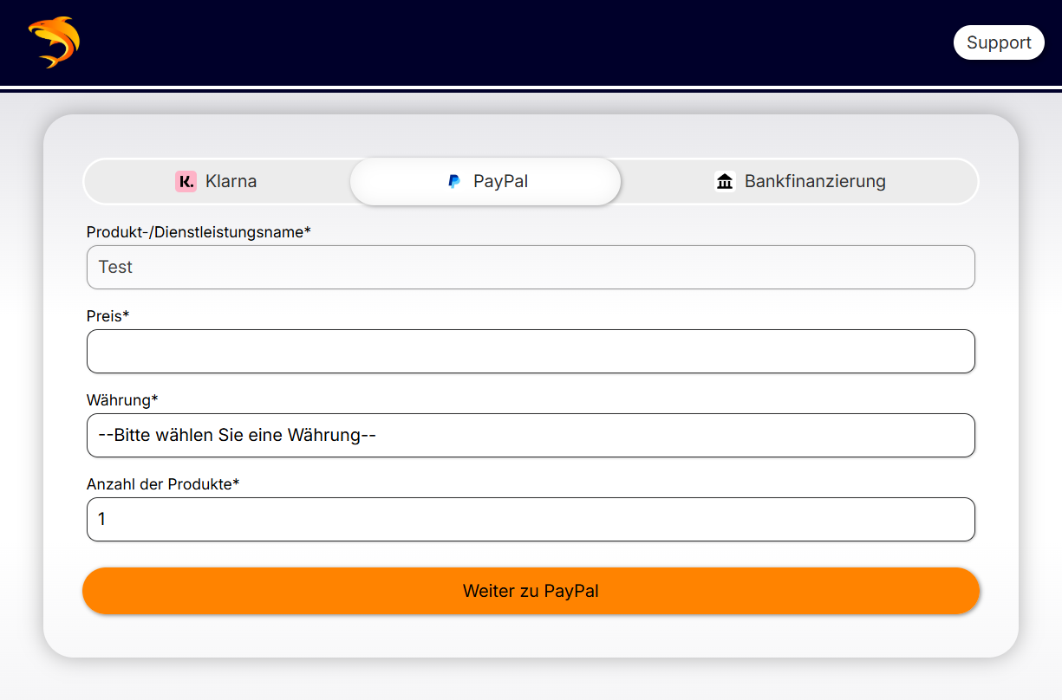This screenshot has height=700, width=1062.
Task: Open the Support page
Action: tap(999, 42)
